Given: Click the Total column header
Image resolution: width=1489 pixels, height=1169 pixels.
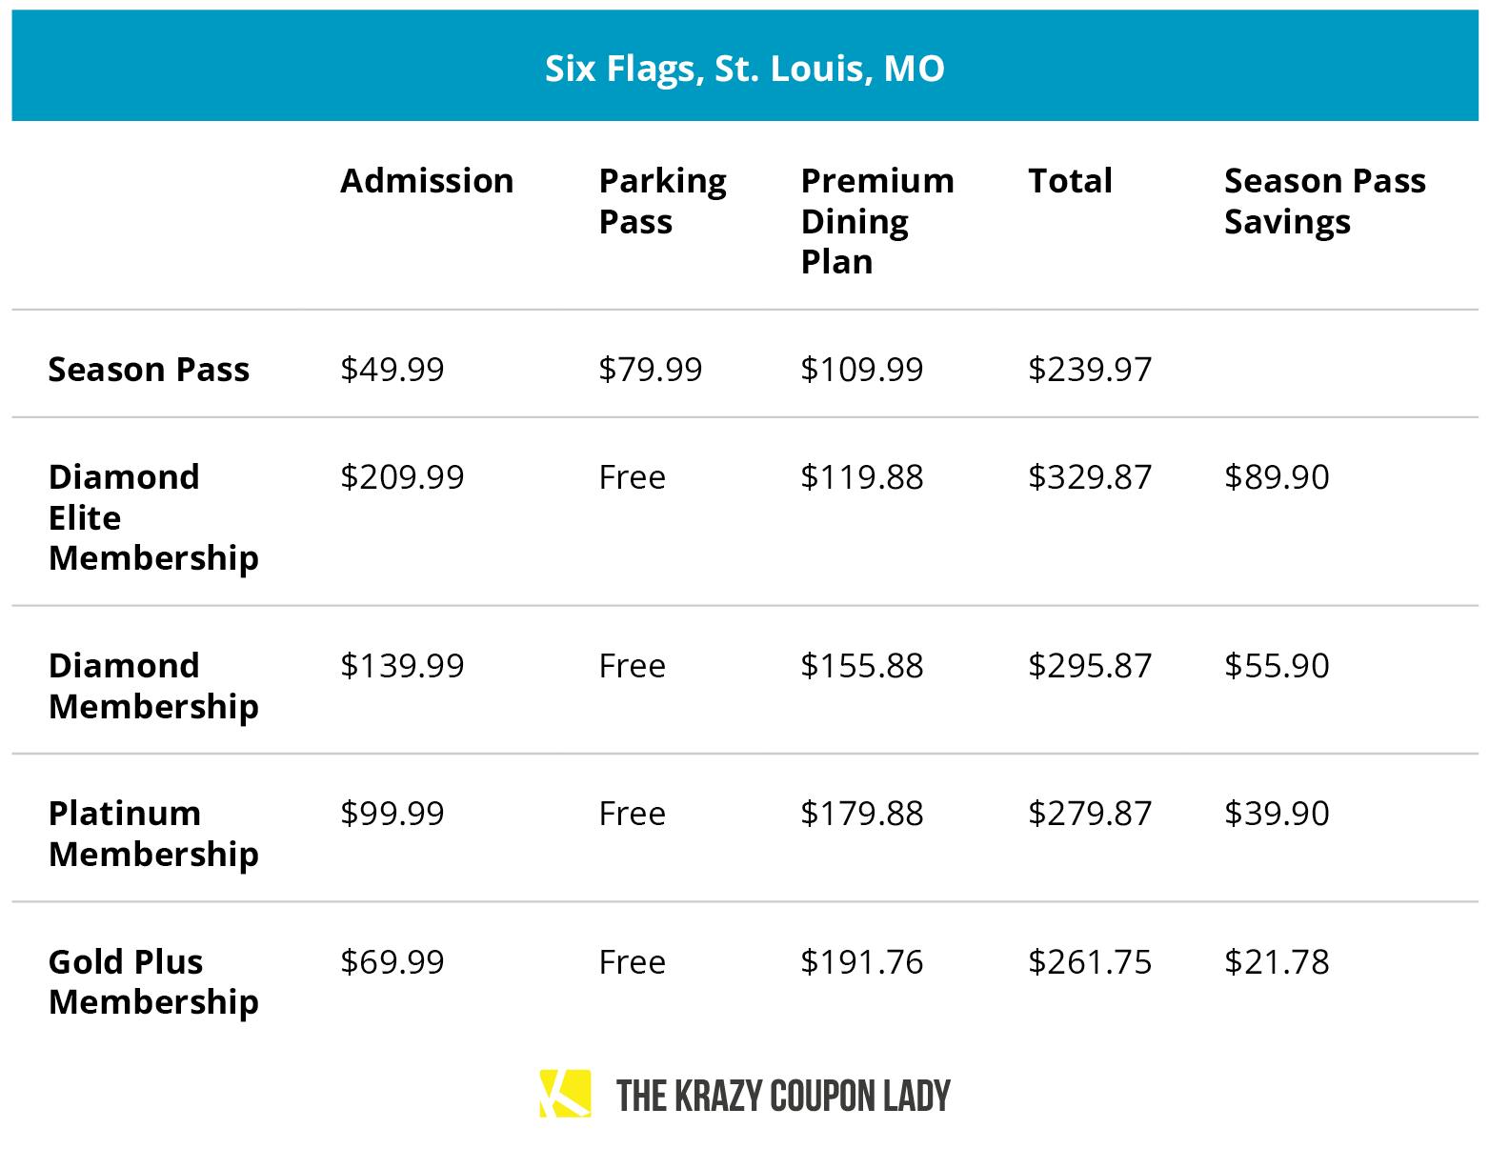Looking at the screenshot, I should click(x=1070, y=181).
